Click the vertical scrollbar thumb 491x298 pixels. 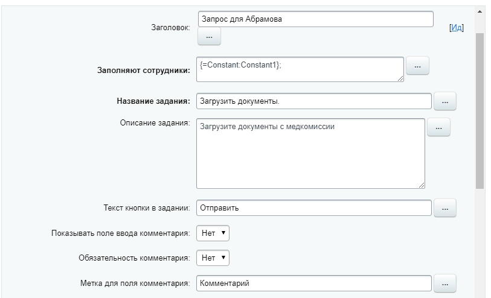click(480, 111)
